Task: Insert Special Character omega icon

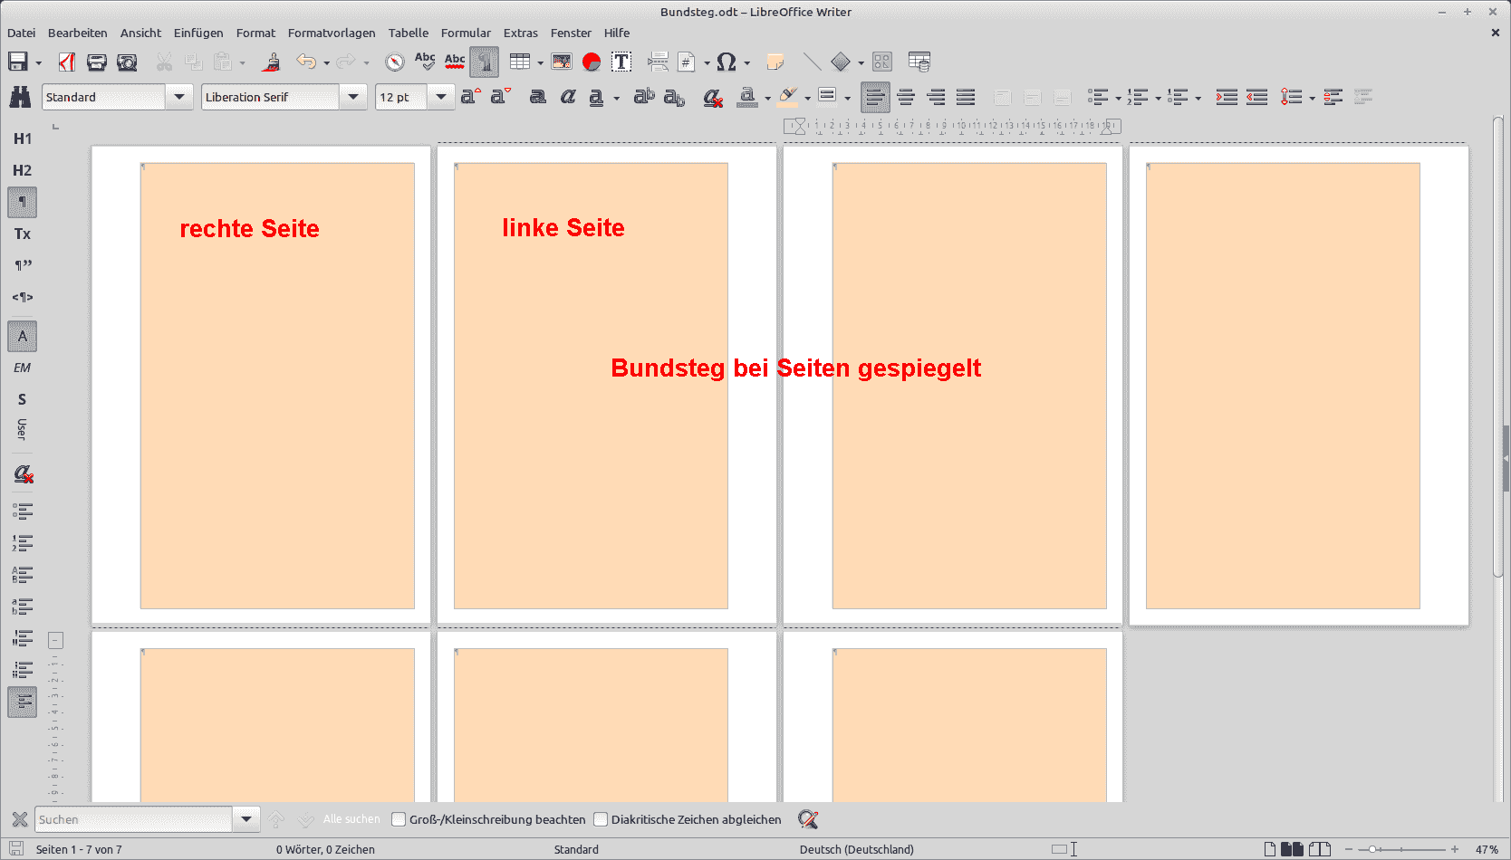Action: 726,62
